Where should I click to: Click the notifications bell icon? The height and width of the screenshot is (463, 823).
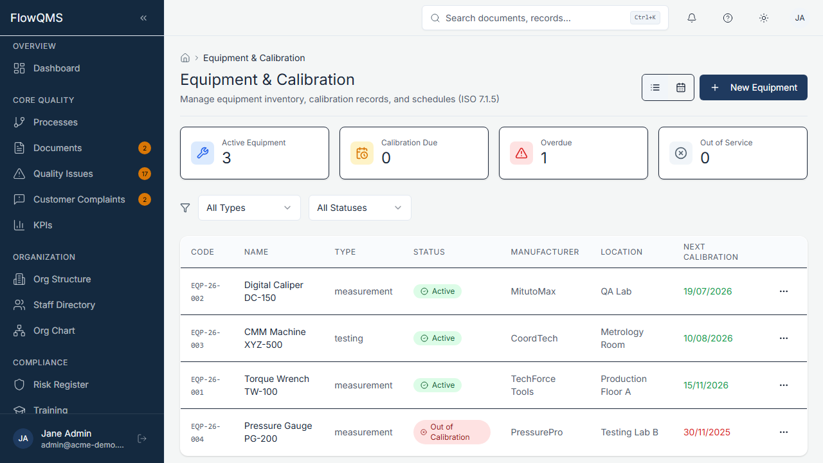click(692, 17)
